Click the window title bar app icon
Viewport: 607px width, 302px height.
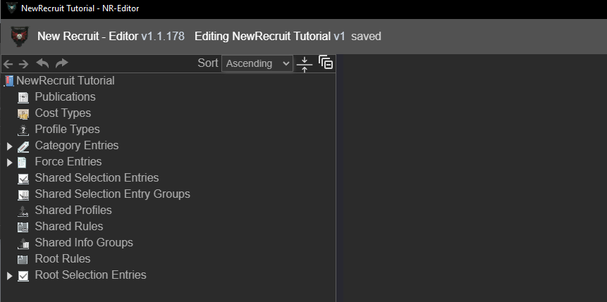[12, 8]
